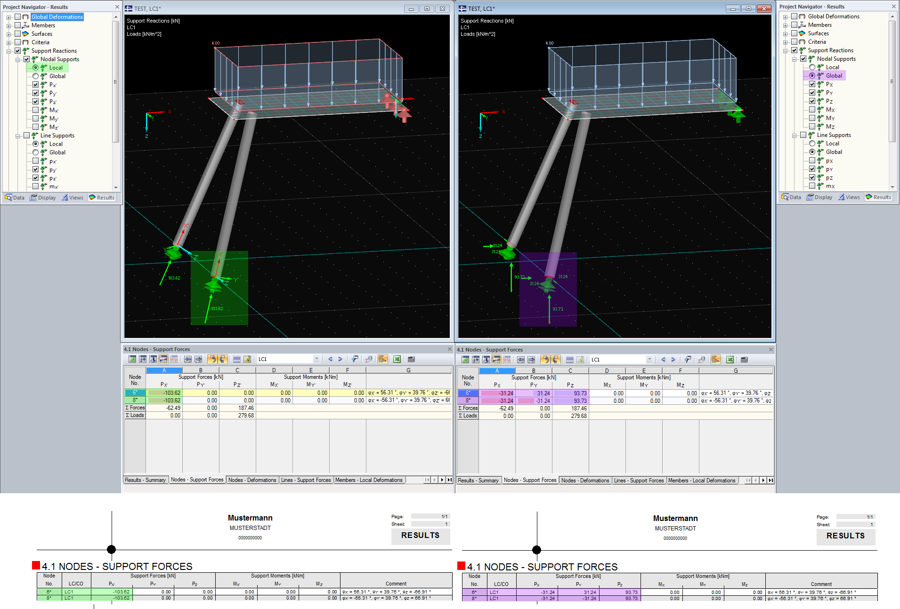Switch to the Nodes - Deformations tab
Viewport: 900px width, 609px height.
point(252,480)
